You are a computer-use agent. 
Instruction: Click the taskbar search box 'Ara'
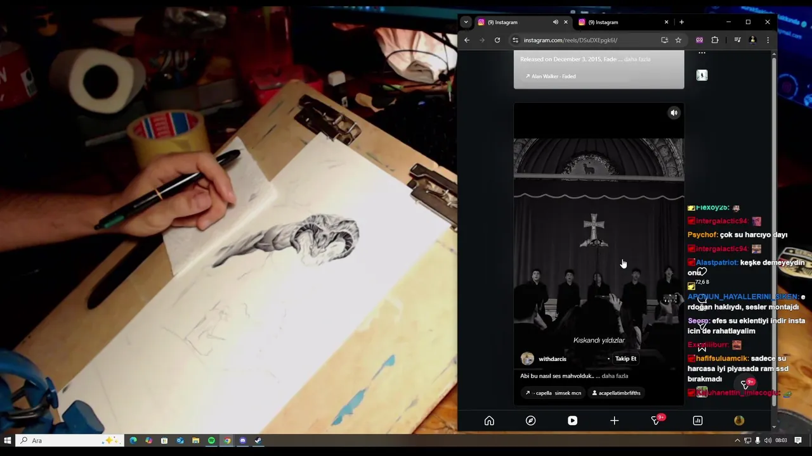69,440
